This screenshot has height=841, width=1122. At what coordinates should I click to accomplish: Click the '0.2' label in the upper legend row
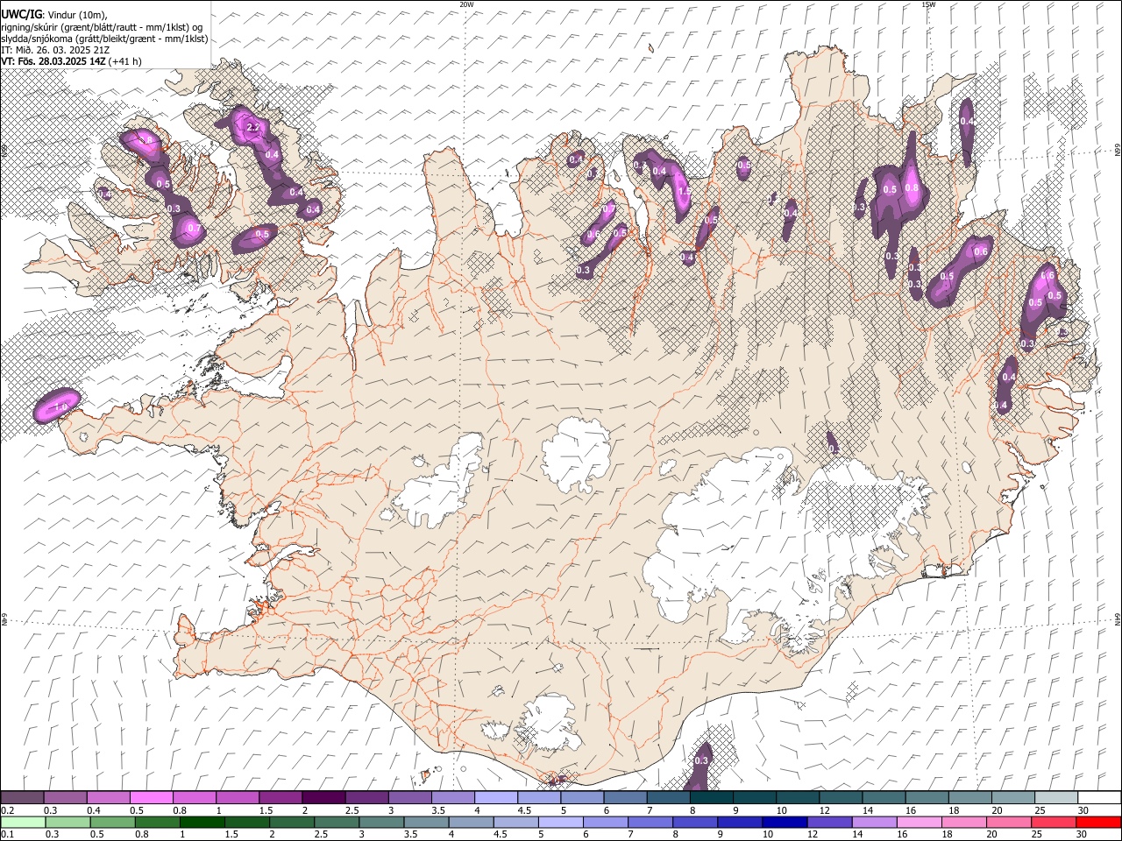[7, 810]
